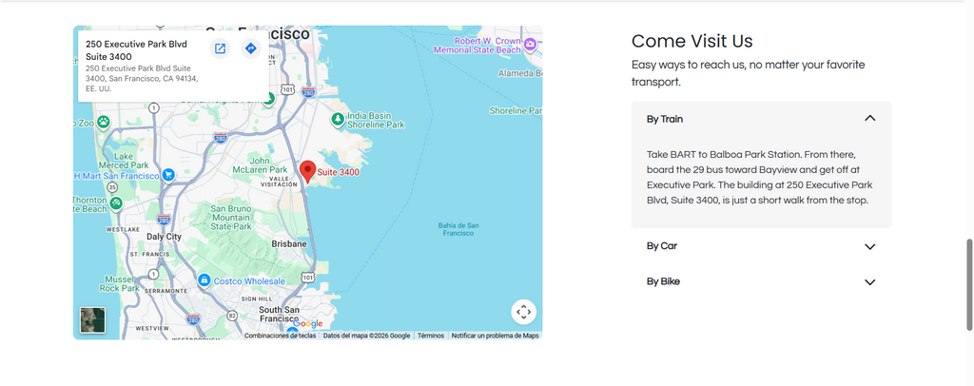Click the Lake Merced Park label
Screen dimensions: 974x386
point(124,161)
